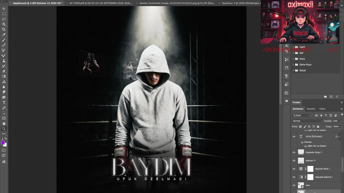Expand the Hafif folder
Screen dimensions: 344x193
click(x=293, y=47)
